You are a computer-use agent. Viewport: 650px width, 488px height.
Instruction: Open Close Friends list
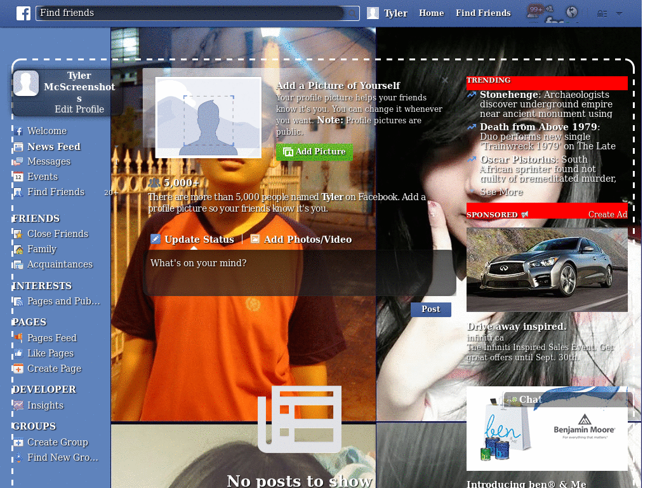coord(58,234)
